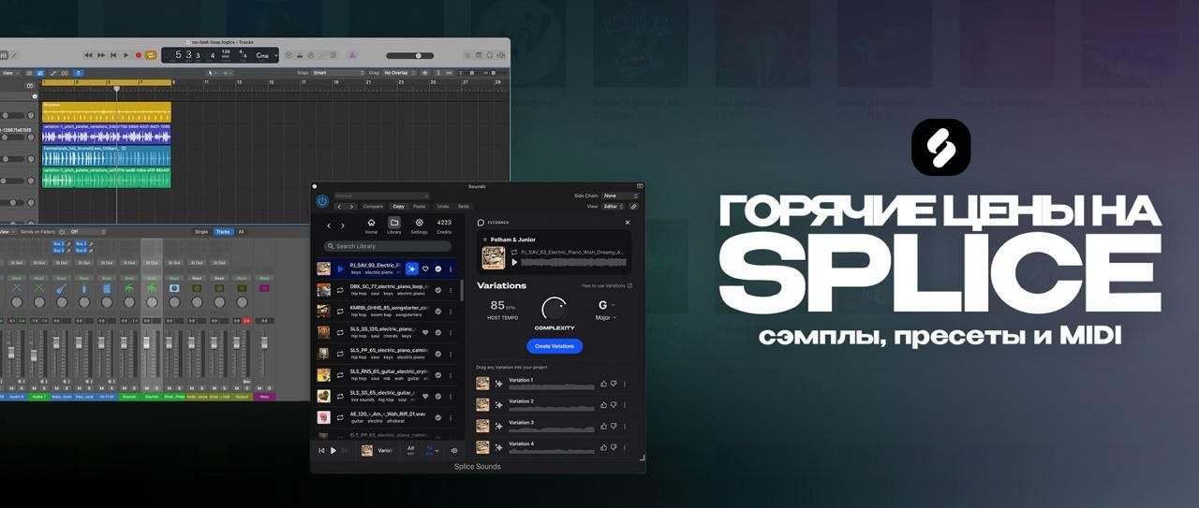Click Paste in the plugin header
The width and height of the screenshot is (1199, 508).
coord(419,206)
